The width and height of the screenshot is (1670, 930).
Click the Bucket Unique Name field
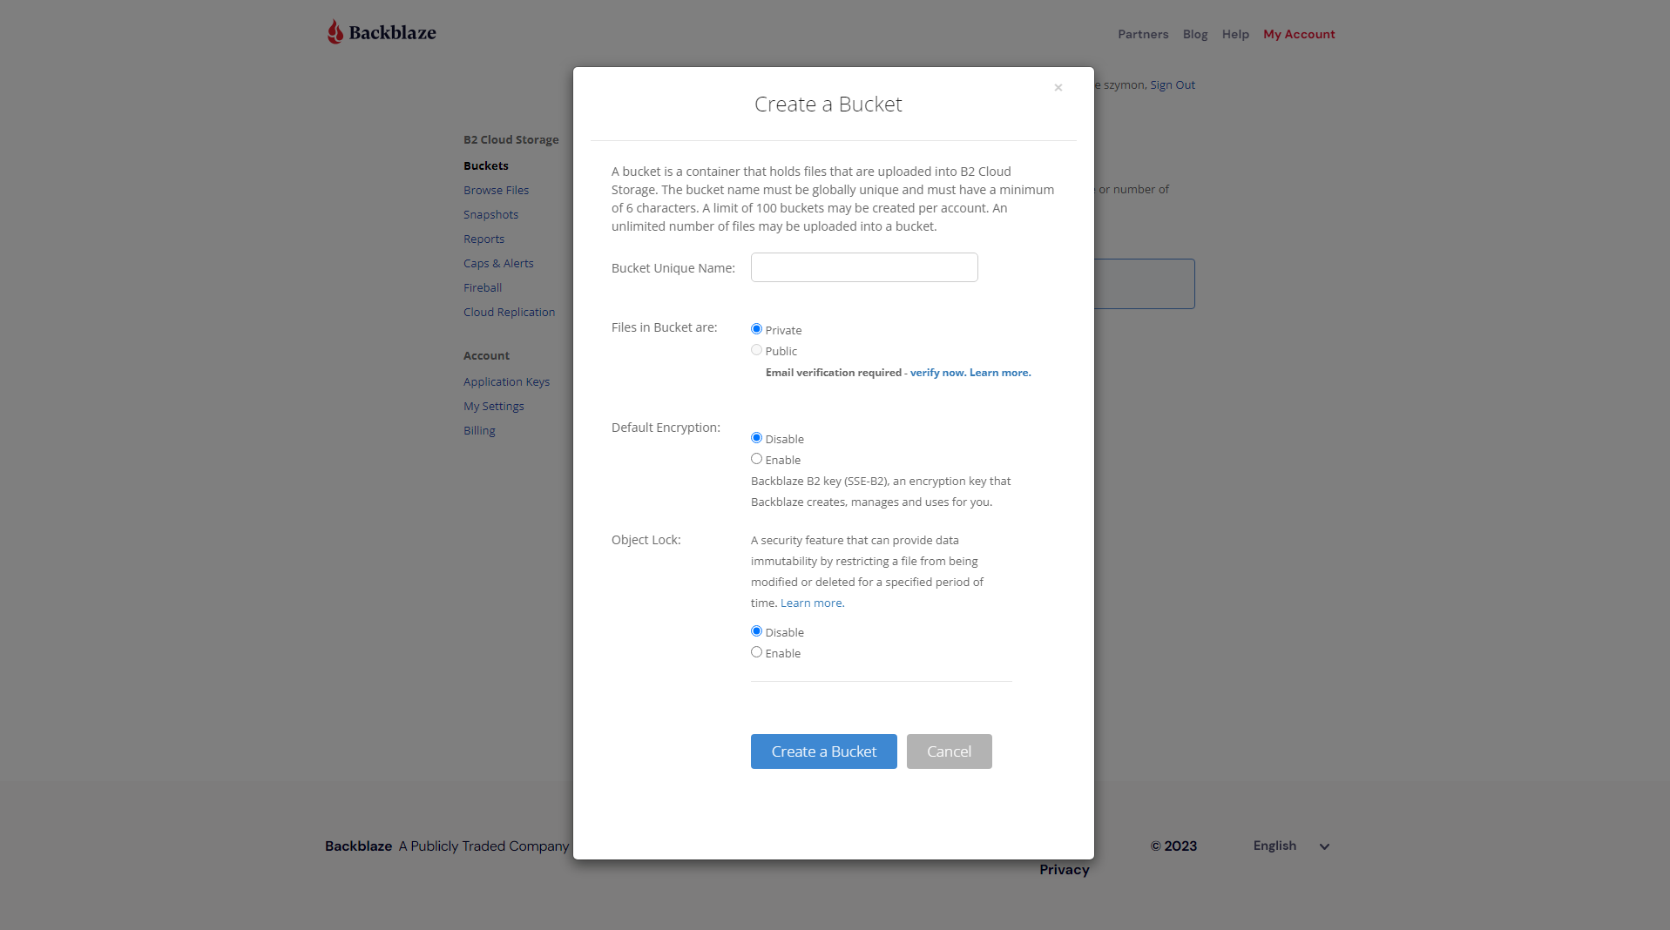864,267
